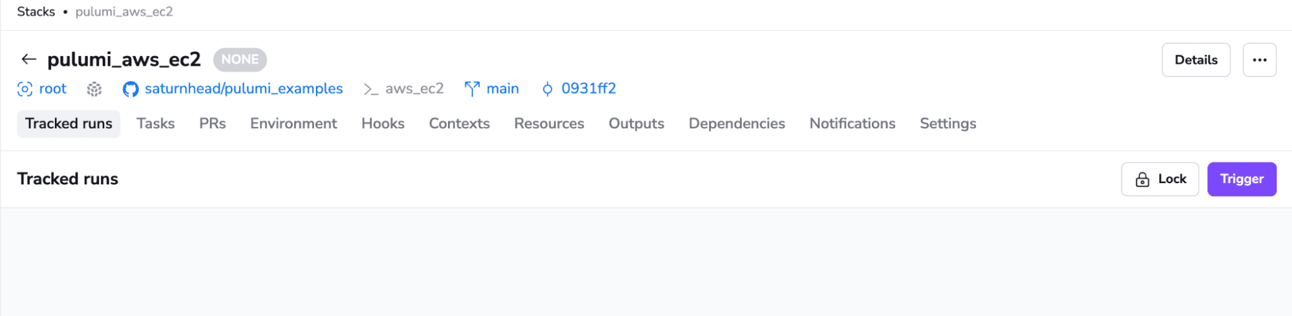Click the NONE status badge

click(x=240, y=59)
